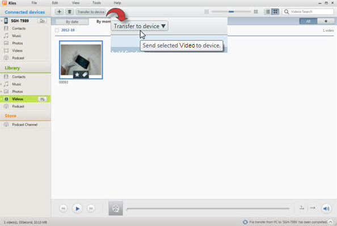Toggle the sequential play arrow icon
This screenshot has width=337, height=226.
click(313, 208)
